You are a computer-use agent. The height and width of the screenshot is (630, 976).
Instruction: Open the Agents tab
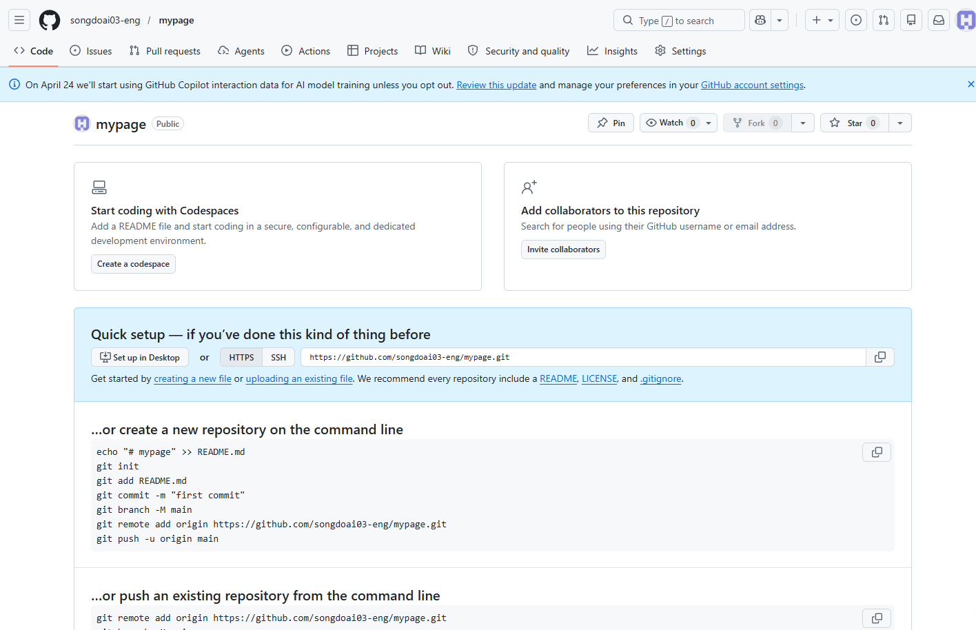(241, 51)
